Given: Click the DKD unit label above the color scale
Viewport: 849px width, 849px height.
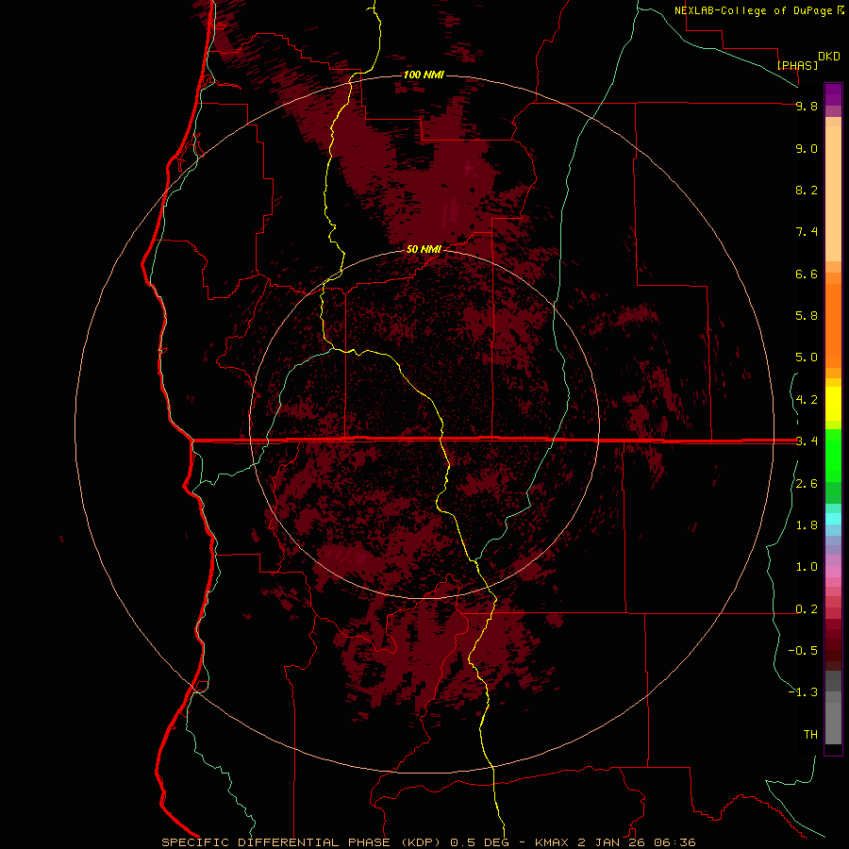Looking at the screenshot, I should click(x=829, y=57).
